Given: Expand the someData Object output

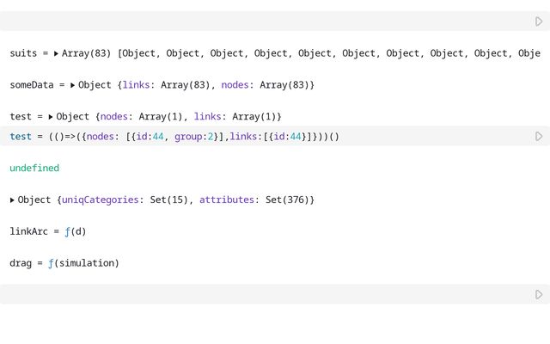Looking at the screenshot, I should tap(73, 85).
